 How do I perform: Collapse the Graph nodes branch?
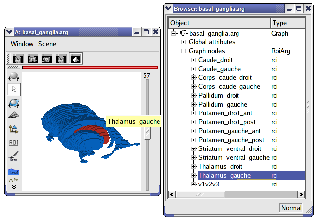[184, 51]
